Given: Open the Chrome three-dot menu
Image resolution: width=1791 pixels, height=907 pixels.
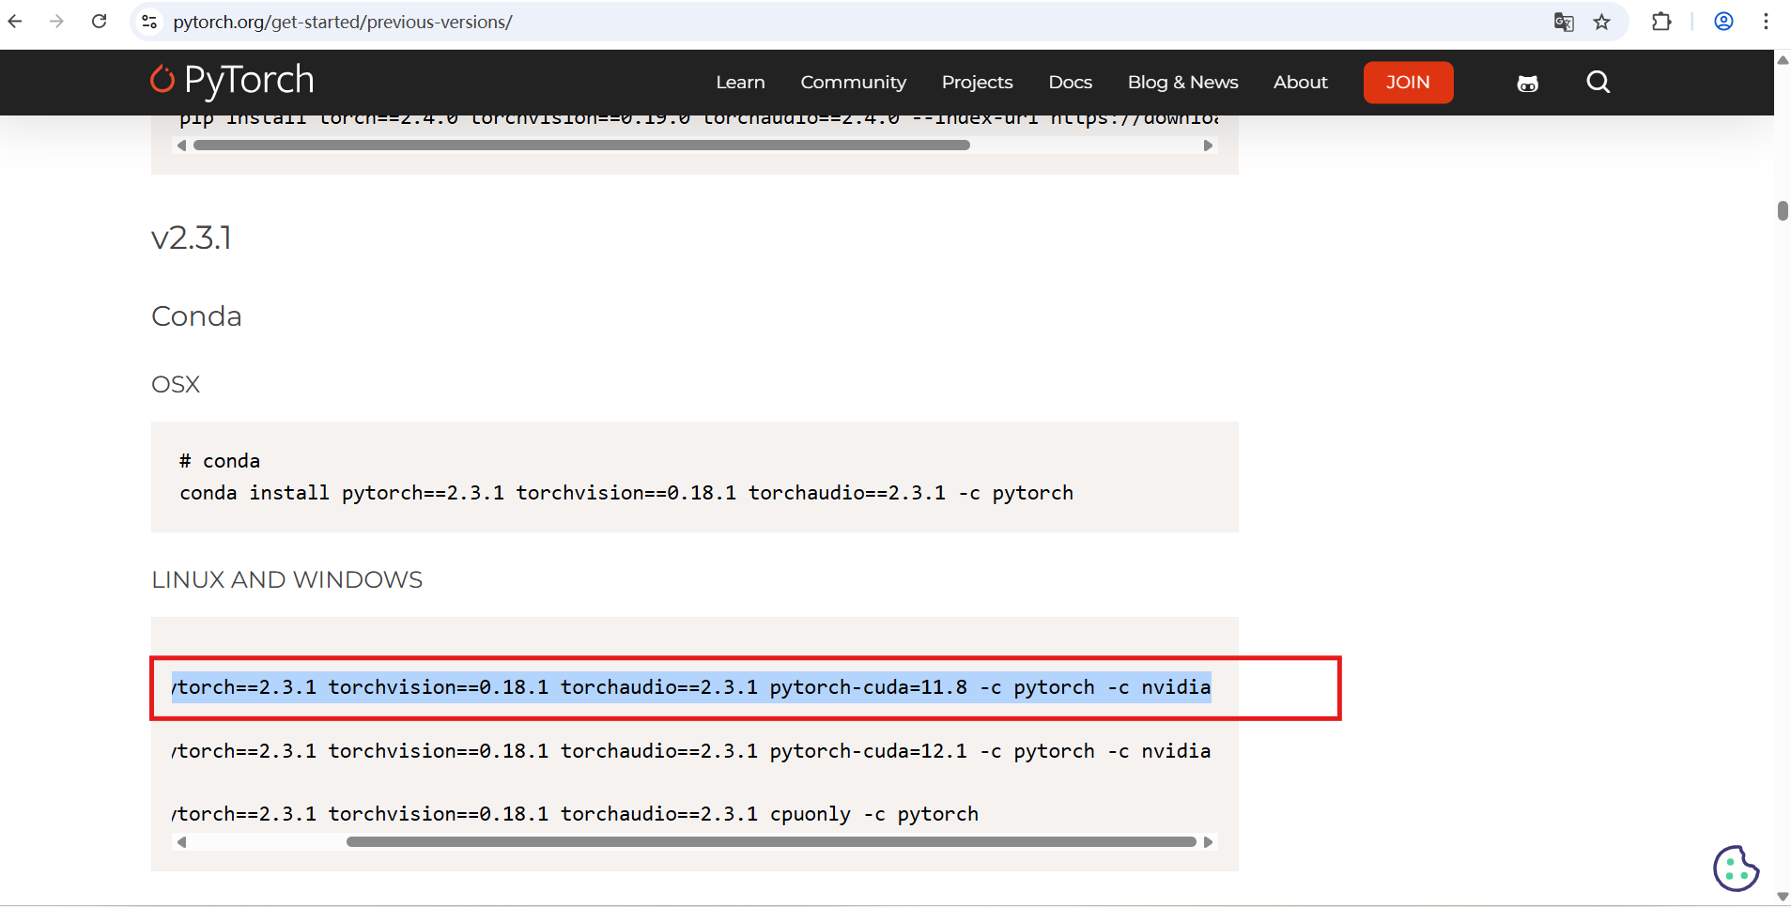Looking at the screenshot, I should 1766,22.
